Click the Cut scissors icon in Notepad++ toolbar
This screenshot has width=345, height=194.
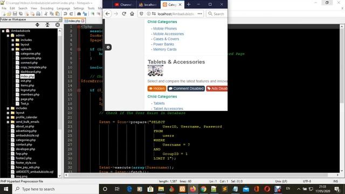point(46,13)
